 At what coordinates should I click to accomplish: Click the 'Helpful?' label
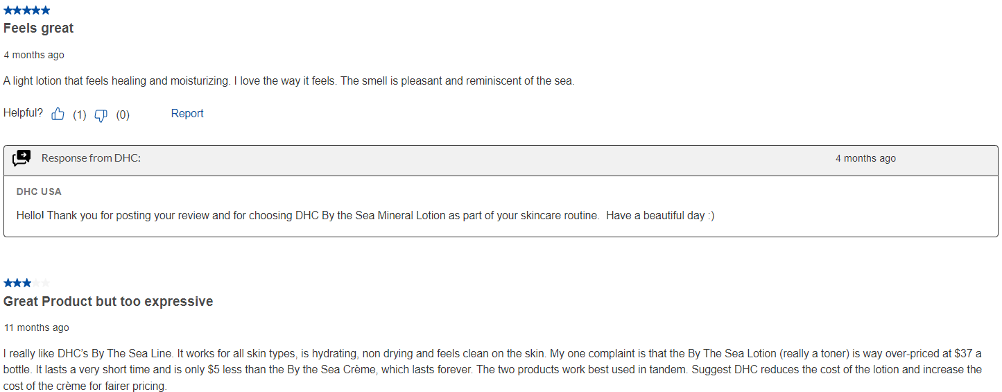[x=23, y=113]
